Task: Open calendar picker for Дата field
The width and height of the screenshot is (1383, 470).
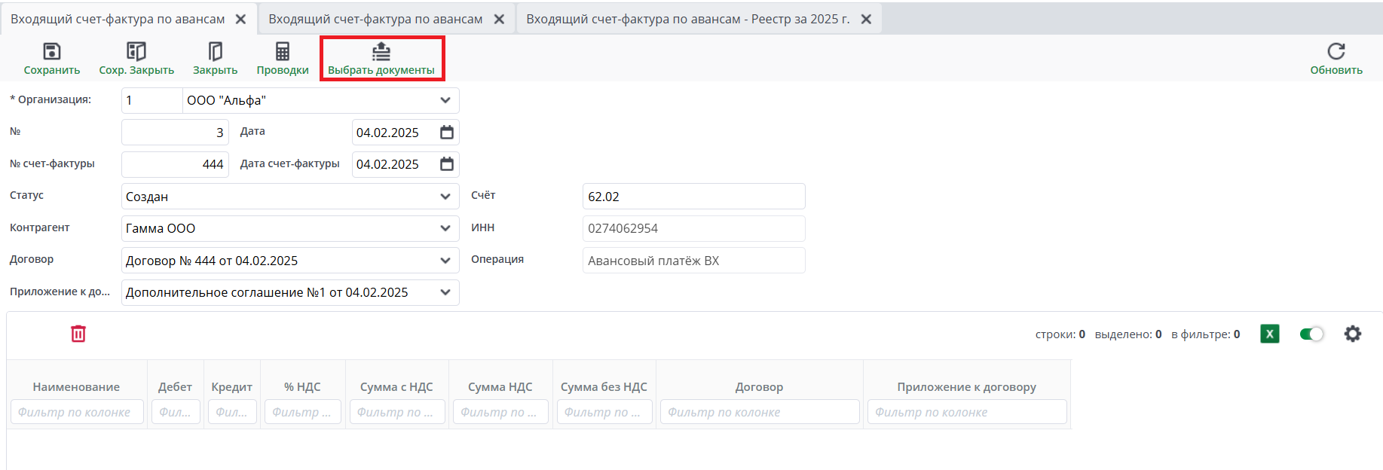Action: coord(447,133)
